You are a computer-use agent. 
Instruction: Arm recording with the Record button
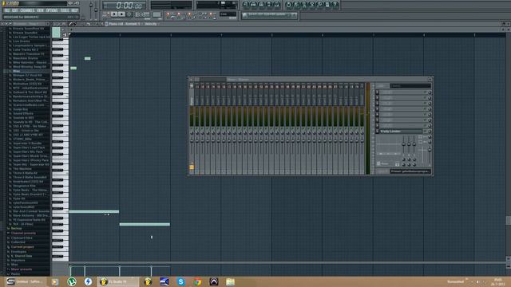[x=129, y=14]
